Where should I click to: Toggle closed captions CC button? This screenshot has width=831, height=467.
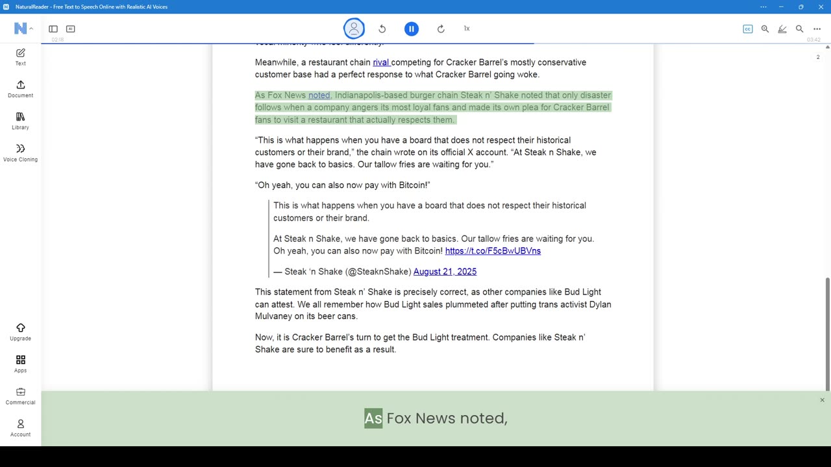pyautogui.click(x=748, y=29)
